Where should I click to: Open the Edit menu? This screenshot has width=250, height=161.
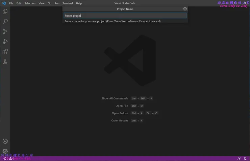click(x=19, y=3)
